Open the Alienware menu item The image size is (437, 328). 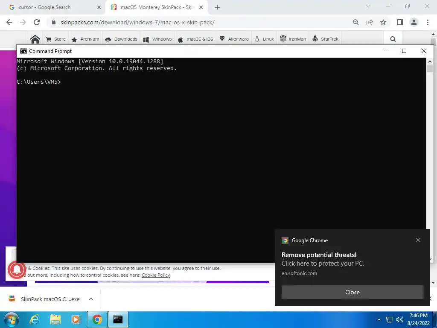234,39
